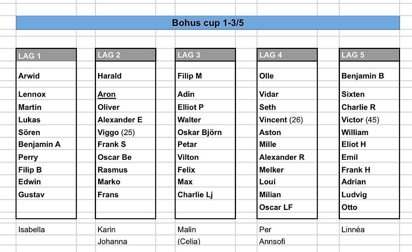Click the LAG 5 header cell
This screenshot has height=252, width=412.
(x=369, y=55)
